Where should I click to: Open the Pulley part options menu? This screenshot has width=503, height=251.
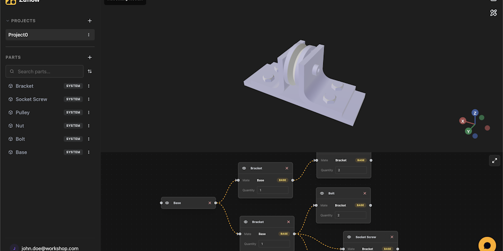coord(88,113)
